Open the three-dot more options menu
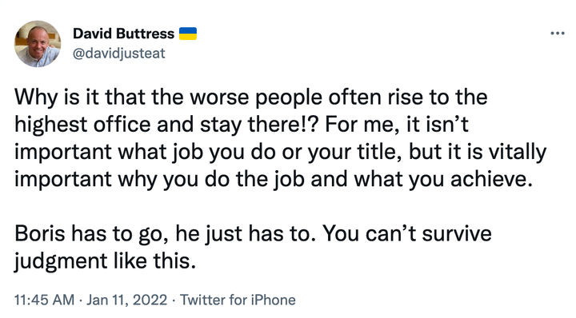Screen dimensions: 576x318 [x=558, y=34]
